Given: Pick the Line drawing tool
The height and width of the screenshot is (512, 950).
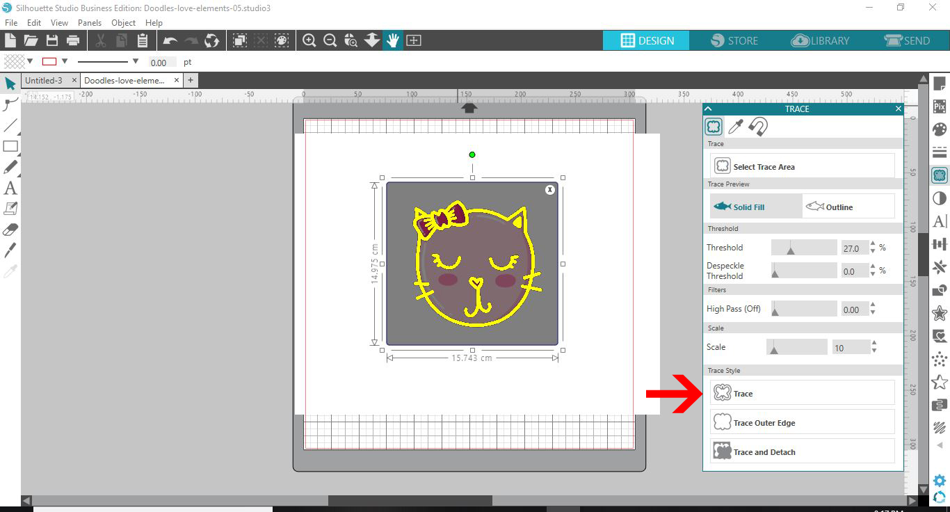Looking at the screenshot, I should tap(10, 125).
